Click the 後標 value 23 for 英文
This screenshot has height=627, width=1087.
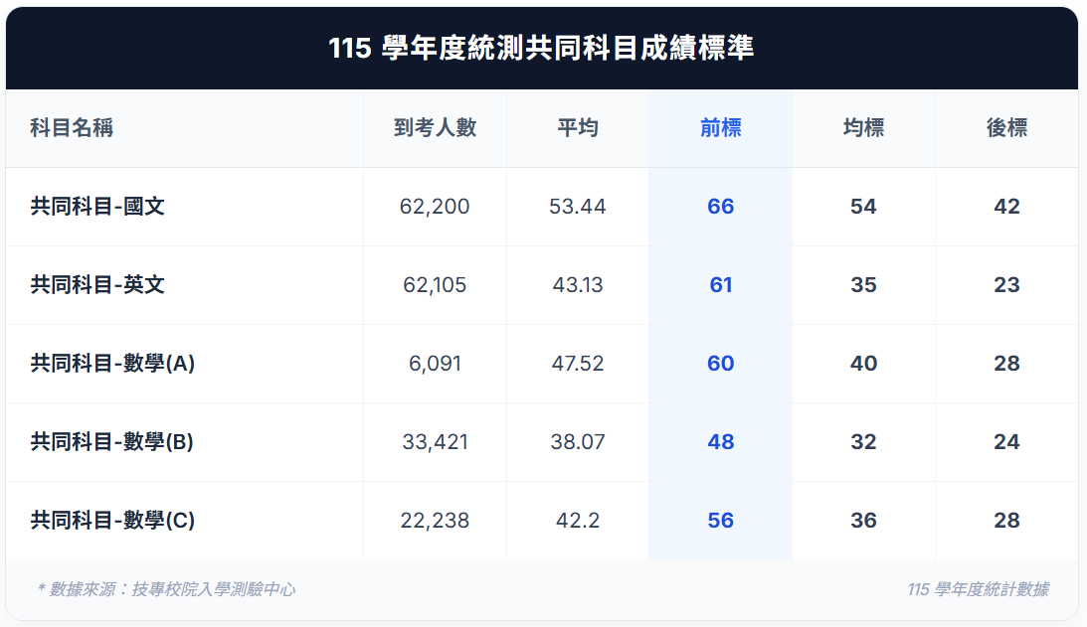[x=1006, y=285]
